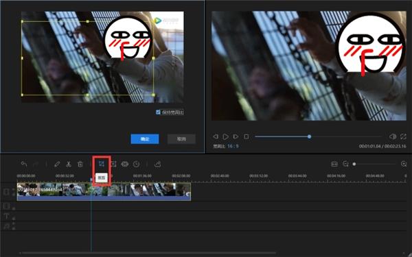Click the zoom frame icon next to crop
This screenshot has width=412, height=257.
click(114, 164)
